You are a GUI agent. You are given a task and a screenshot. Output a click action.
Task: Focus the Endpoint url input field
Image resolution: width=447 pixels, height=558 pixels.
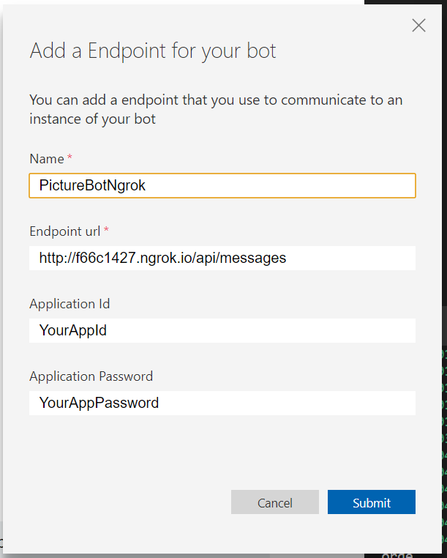tap(222, 258)
